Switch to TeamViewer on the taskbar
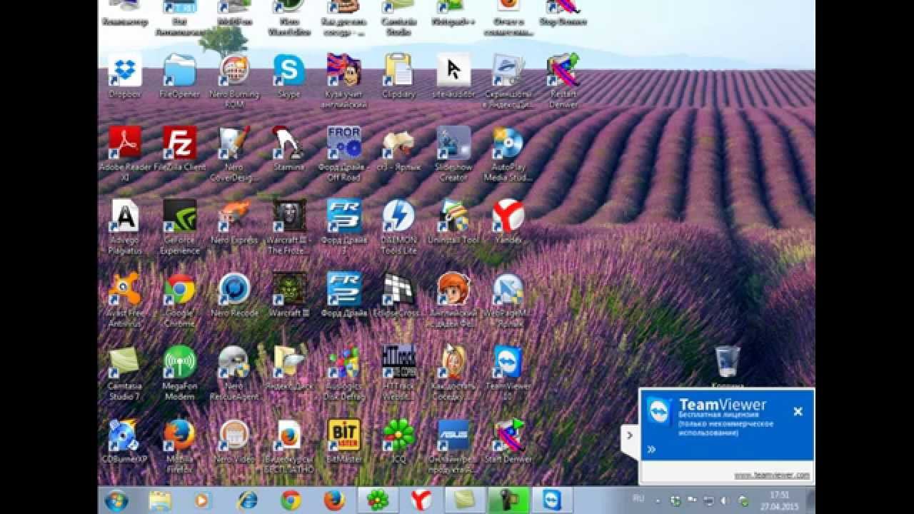The width and height of the screenshot is (914, 514). click(x=552, y=500)
